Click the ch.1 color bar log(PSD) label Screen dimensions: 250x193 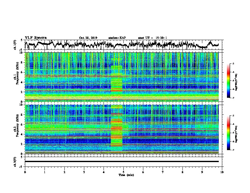[236, 82]
